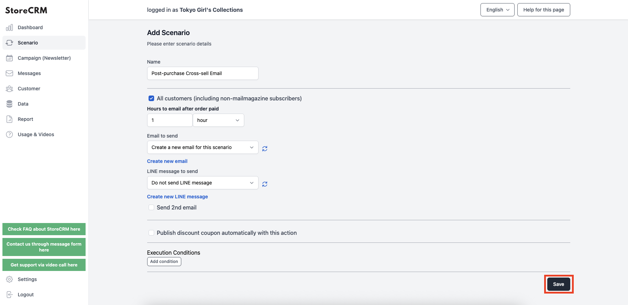Open Messages section

click(x=44, y=73)
